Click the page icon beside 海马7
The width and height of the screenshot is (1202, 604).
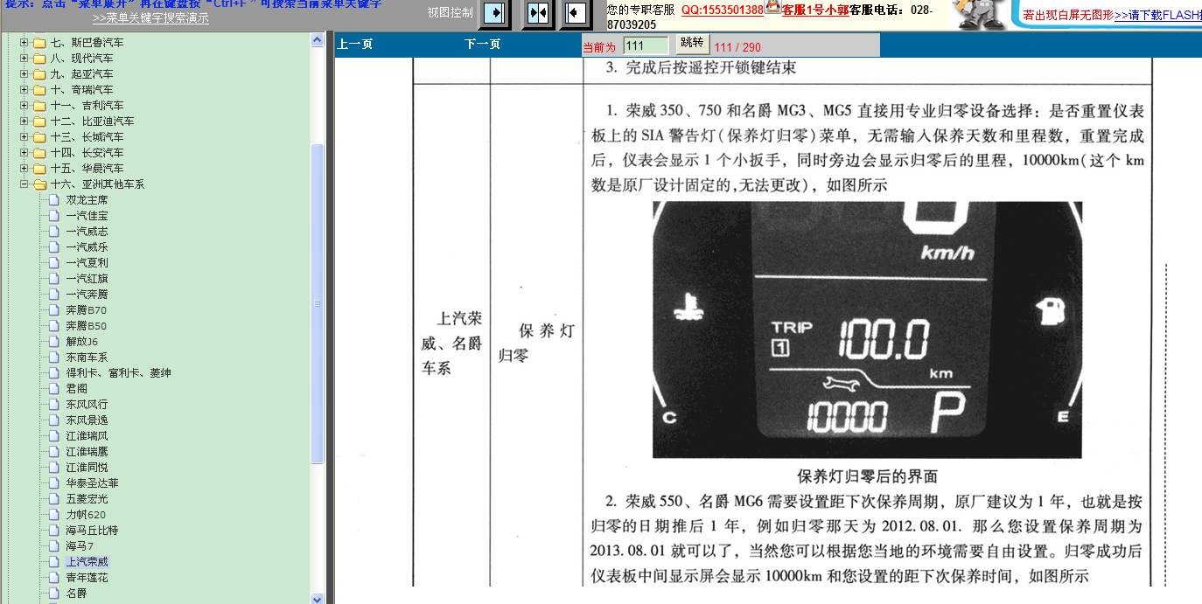[x=54, y=546]
